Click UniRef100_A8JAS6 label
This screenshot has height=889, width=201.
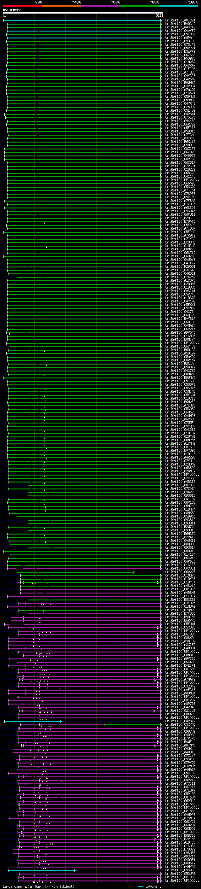pyautogui.click(x=180, y=485)
